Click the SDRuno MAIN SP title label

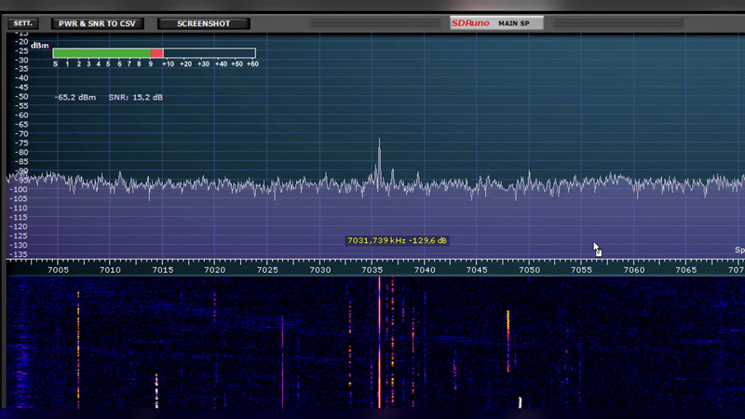[x=496, y=23]
